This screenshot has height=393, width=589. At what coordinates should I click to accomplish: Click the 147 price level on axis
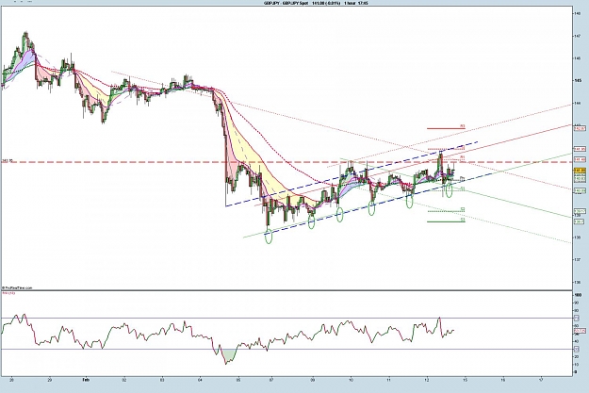tap(578, 36)
